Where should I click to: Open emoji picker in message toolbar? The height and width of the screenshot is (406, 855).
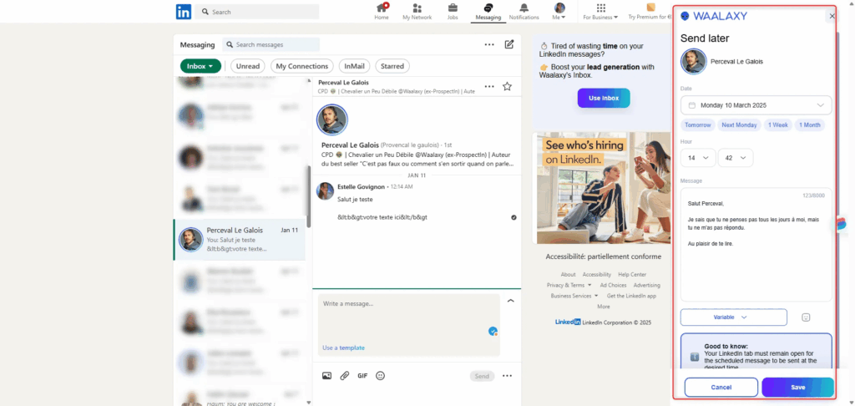(x=381, y=376)
